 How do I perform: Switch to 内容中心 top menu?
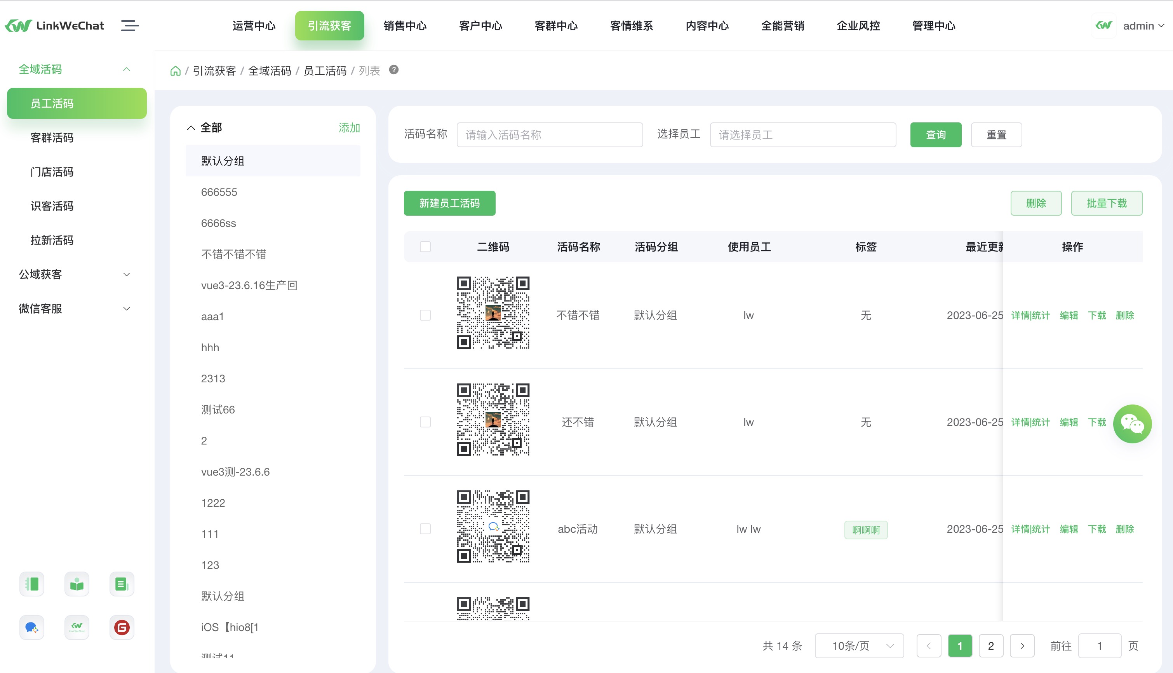pos(707,26)
